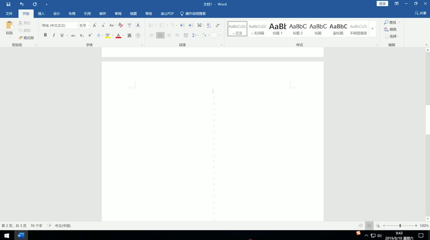Click the 共享 button

pos(420,13)
